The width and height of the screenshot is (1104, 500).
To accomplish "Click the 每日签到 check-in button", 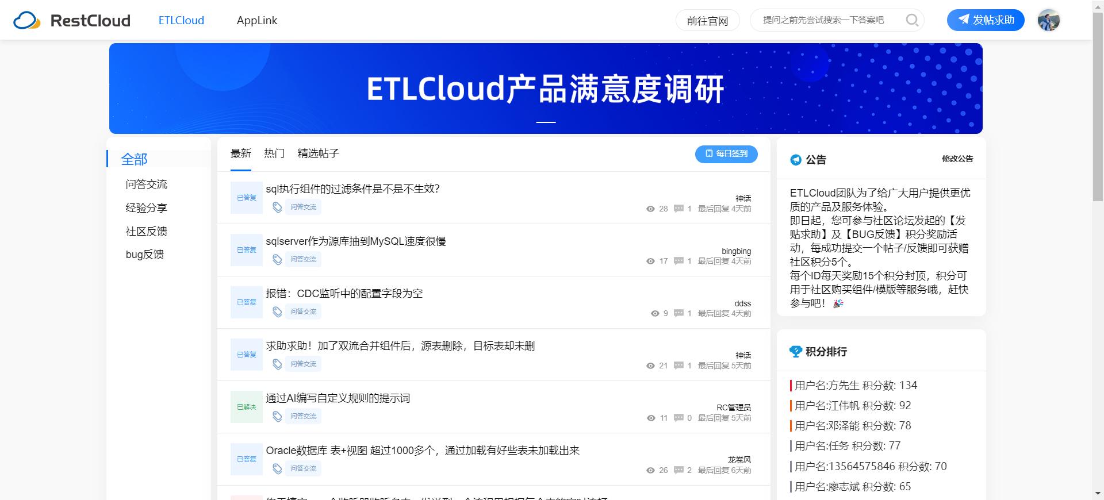I will (x=726, y=153).
